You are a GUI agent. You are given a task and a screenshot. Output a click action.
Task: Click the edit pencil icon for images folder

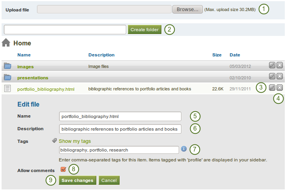272,66
